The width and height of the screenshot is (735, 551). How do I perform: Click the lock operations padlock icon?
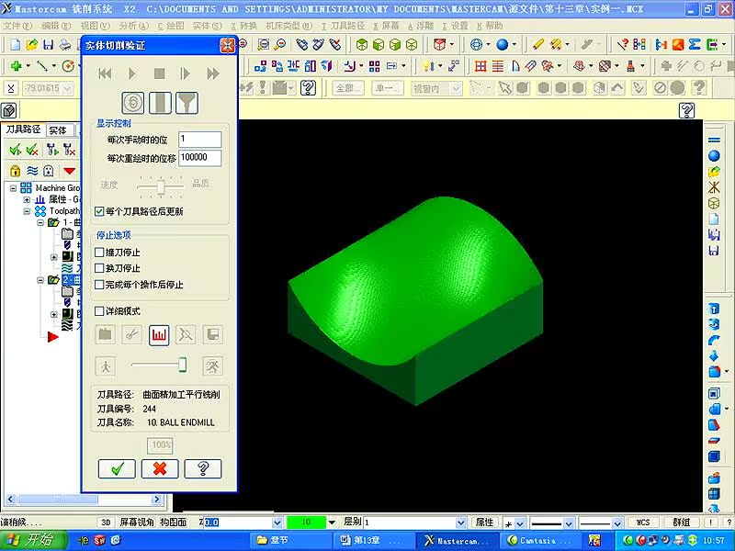tap(15, 171)
